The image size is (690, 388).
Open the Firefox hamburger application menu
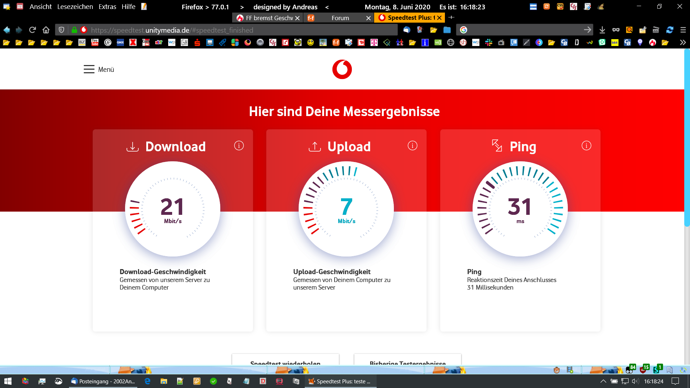[x=683, y=30]
